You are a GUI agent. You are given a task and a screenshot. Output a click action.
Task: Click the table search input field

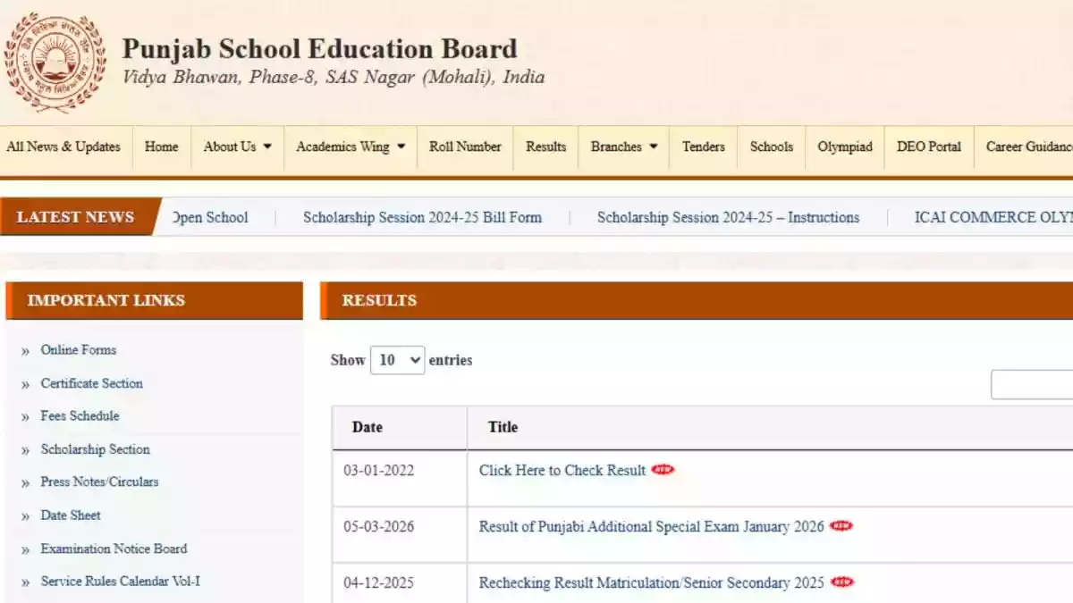[1032, 385]
